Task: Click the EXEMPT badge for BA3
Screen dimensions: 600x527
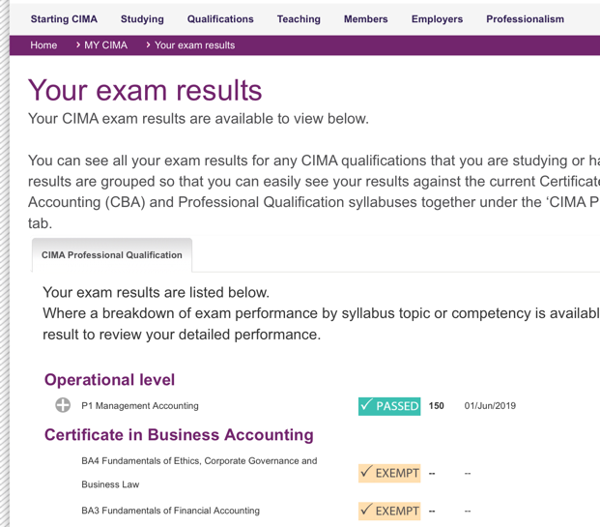Action: [x=389, y=511]
